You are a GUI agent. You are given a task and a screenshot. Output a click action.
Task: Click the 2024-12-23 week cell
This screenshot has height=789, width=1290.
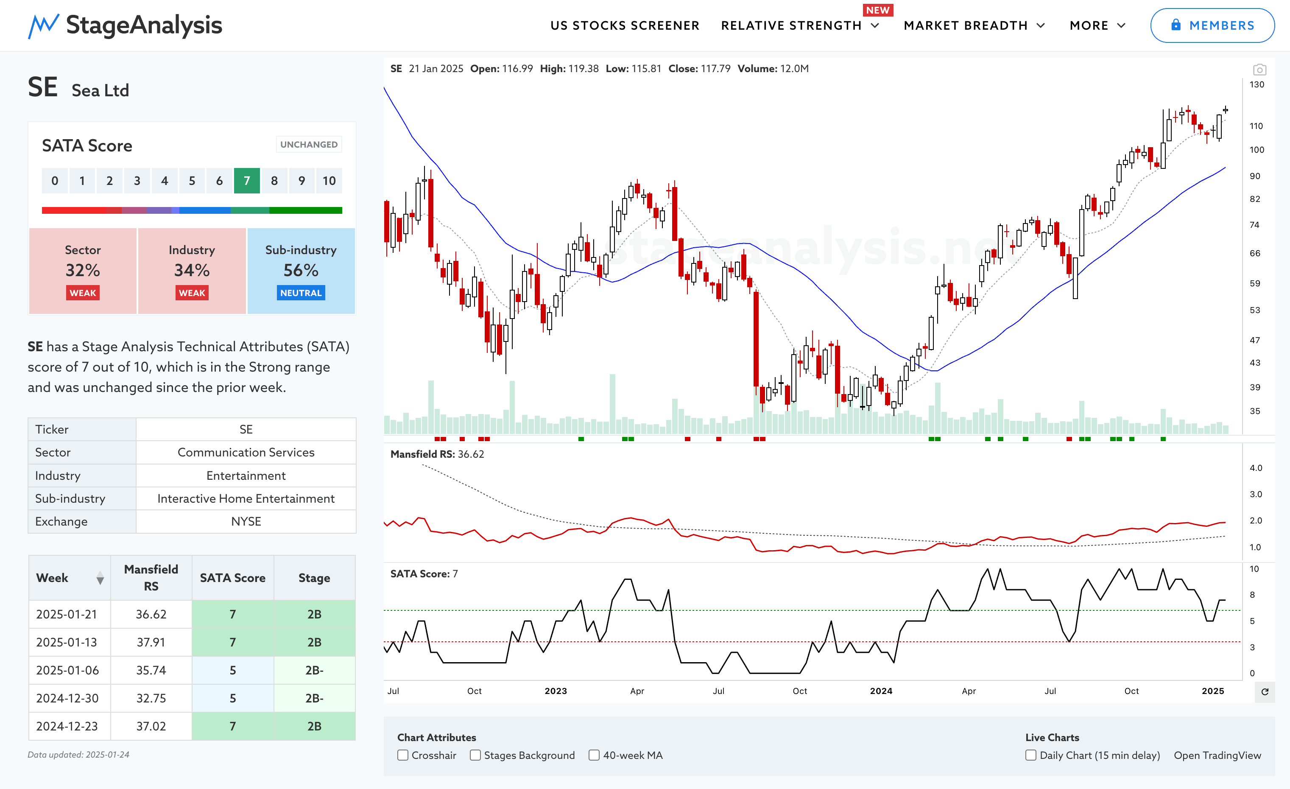point(70,726)
